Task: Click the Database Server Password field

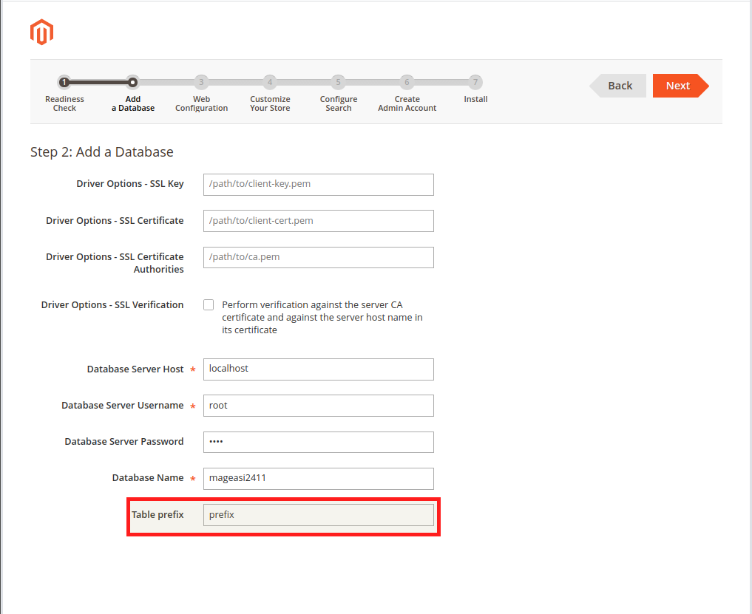Action: [x=318, y=442]
